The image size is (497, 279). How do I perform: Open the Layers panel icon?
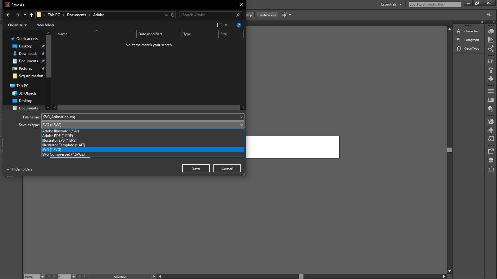pyautogui.click(x=491, y=160)
